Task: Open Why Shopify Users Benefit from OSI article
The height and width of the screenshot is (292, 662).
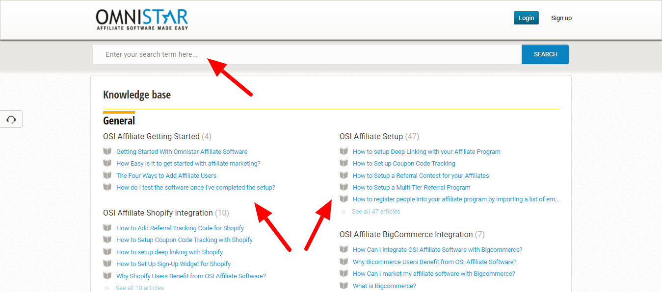Action: [x=191, y=276]
